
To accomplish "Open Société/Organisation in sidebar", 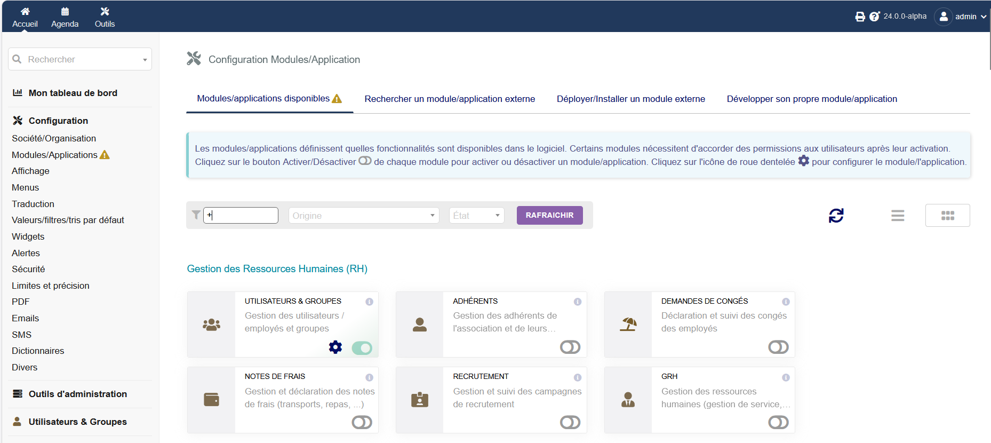I will click(54, 138).
